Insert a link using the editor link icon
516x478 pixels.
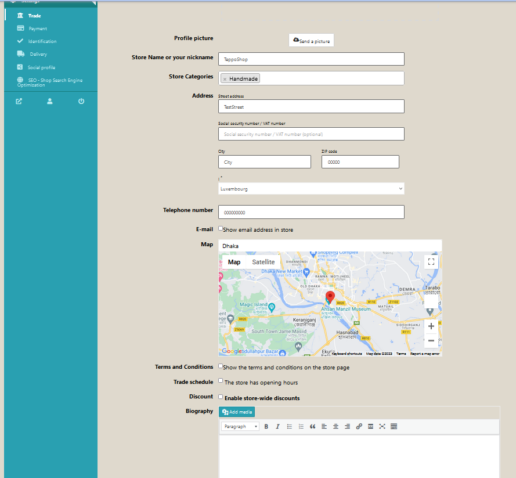[359, 426]
